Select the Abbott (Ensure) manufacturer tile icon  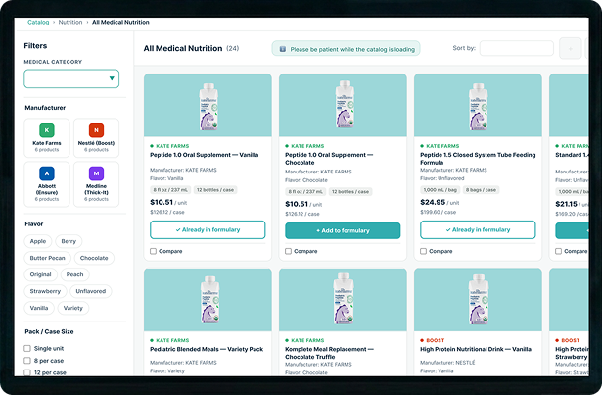(47, 173)
